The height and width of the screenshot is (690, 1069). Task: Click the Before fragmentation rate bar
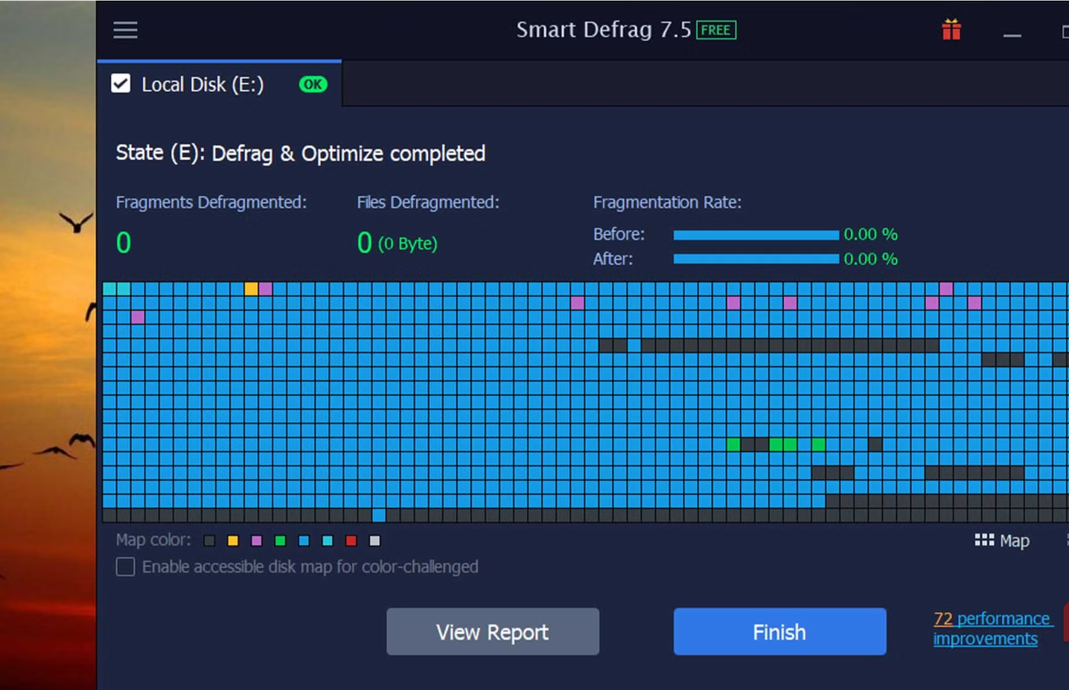pos(756,234)
